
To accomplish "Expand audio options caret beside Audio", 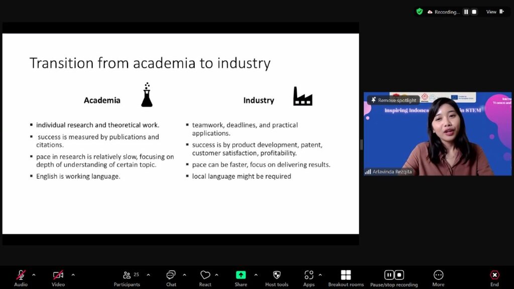I will [x=34, y=275].
